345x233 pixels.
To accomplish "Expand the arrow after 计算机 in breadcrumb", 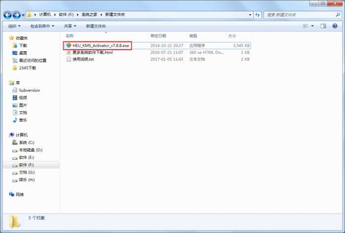I will pos(55,14).
